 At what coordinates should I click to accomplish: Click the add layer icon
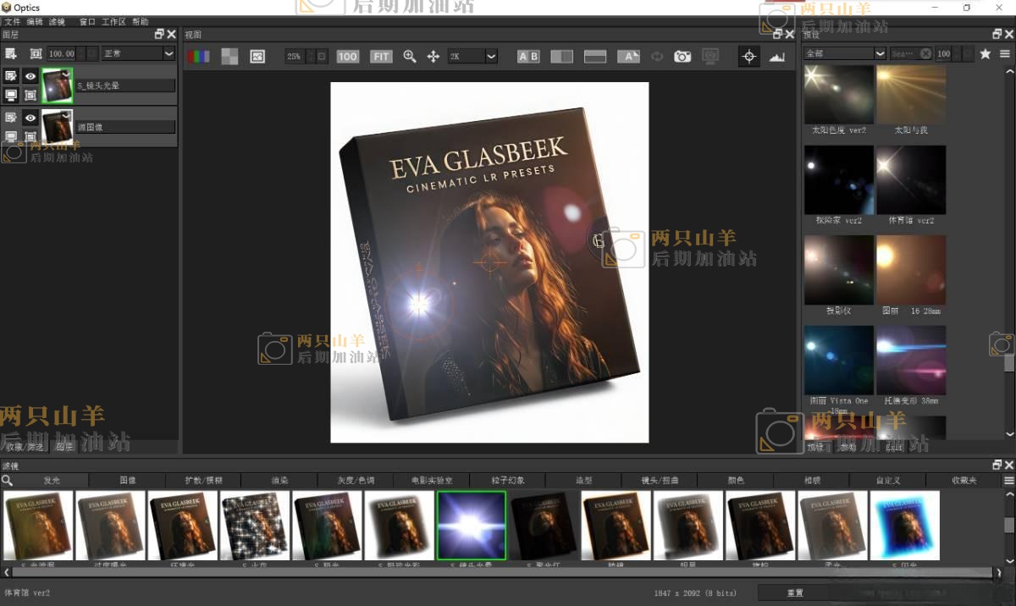click(11, 53)
